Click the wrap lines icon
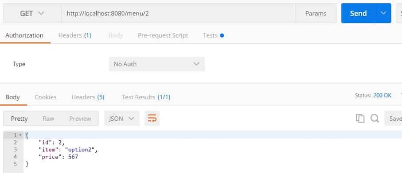Image resolution: width=402 pixels, height=173 pixels. click(152, 119)
